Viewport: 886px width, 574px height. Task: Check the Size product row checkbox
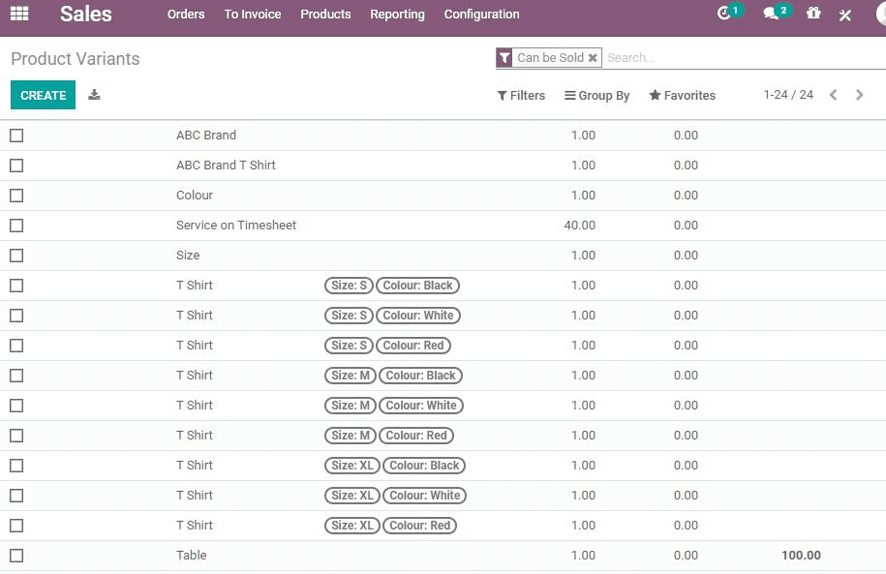click(16, 256)
